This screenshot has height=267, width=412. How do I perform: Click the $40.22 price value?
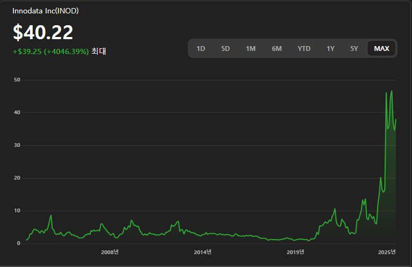(43, 32)
